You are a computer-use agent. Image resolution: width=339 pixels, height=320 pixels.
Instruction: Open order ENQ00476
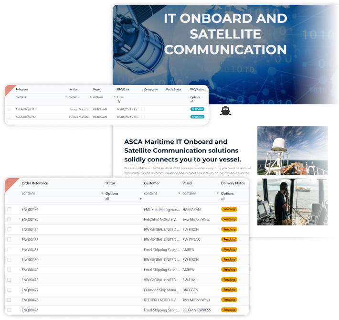[x=30, y=300]
